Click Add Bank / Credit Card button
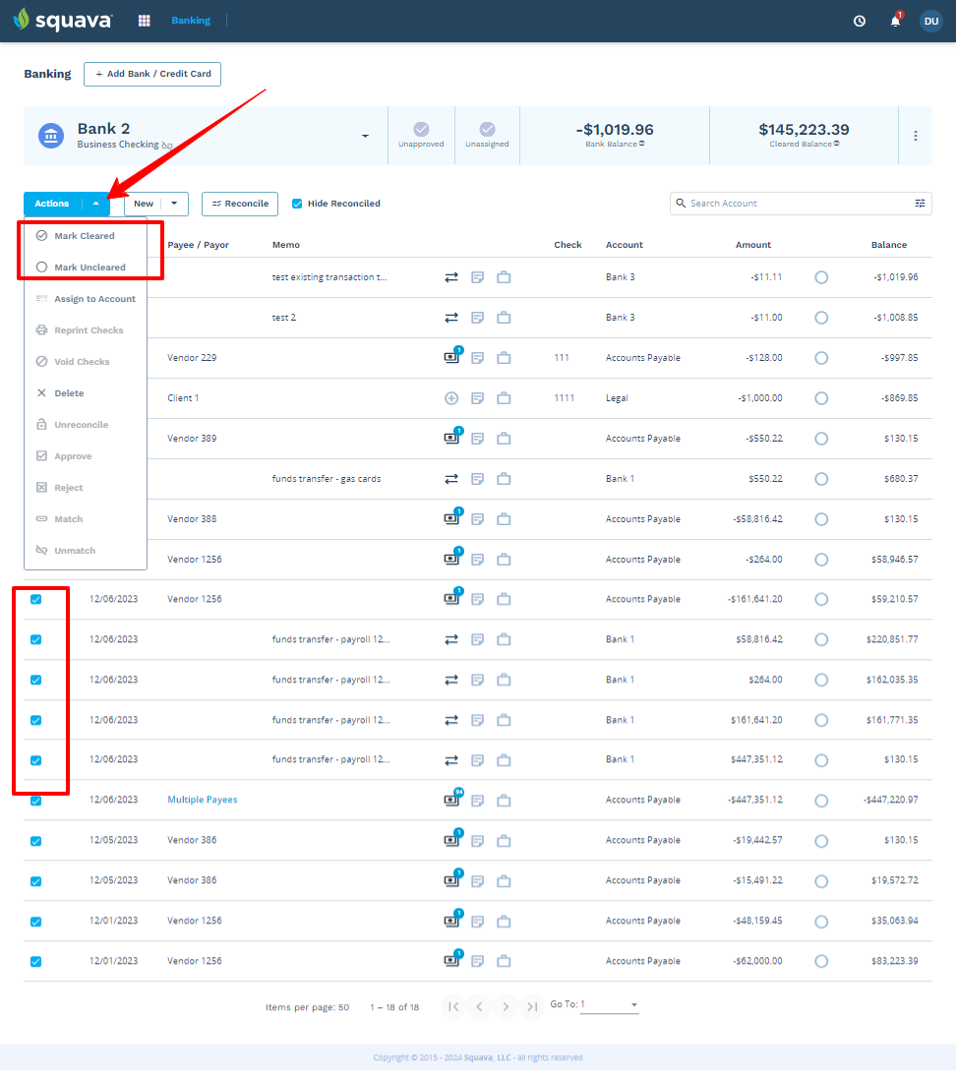956x1072 pixels. (152, 74)
